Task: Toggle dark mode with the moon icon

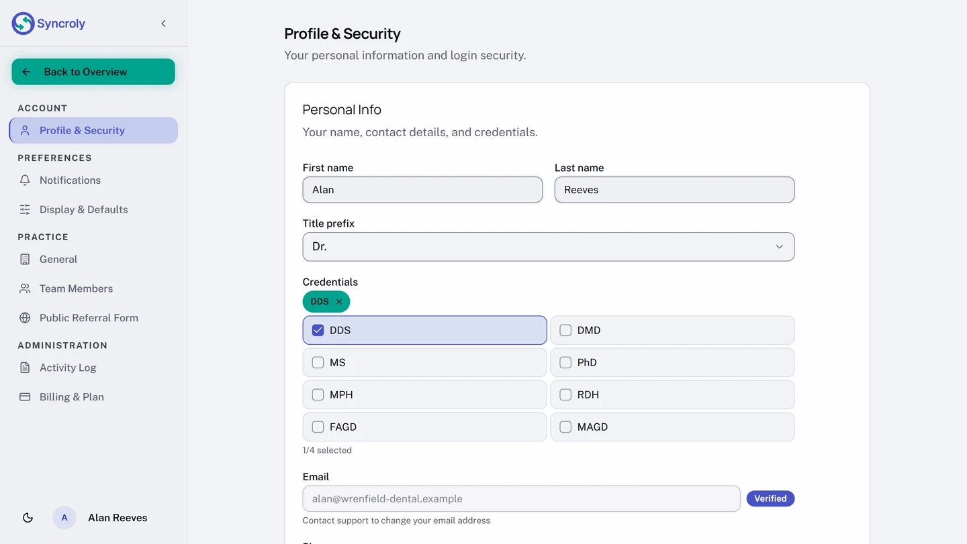Action: tap(28, 518)
